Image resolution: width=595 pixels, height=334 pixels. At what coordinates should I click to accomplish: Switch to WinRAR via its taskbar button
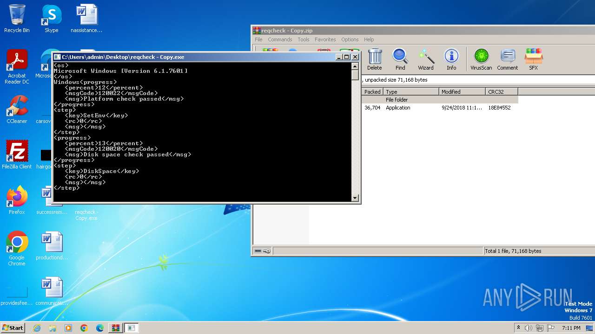pos(115,328)
